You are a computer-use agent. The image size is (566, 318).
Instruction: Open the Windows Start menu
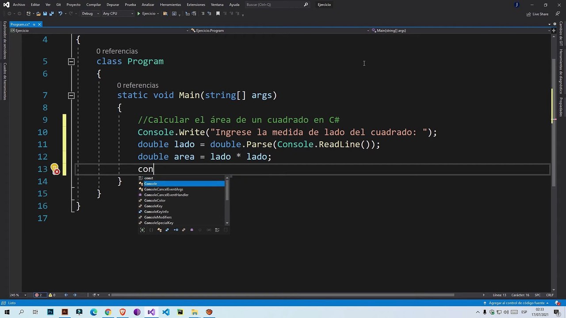(x=7, y=312)
